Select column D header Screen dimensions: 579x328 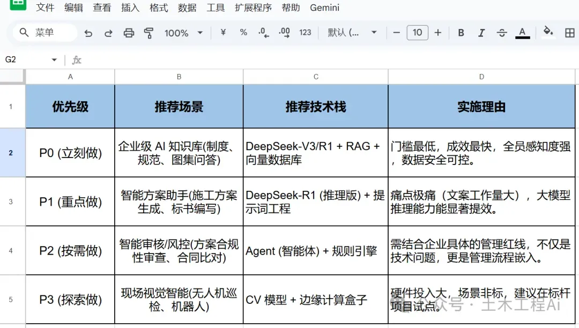click(481, 77)
